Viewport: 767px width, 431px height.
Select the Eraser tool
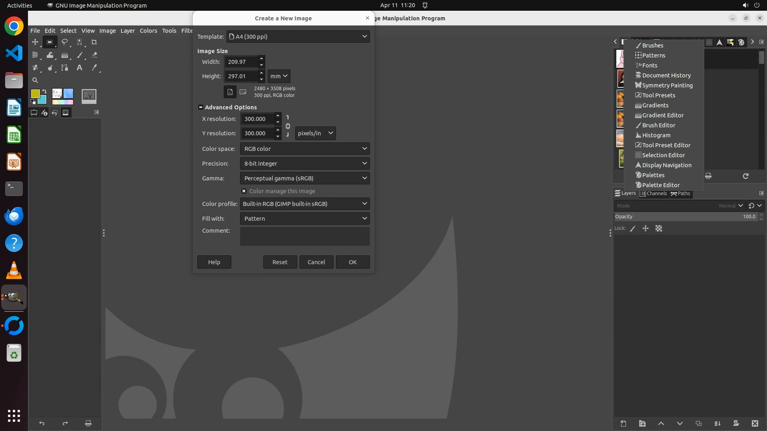click(94, 55)
